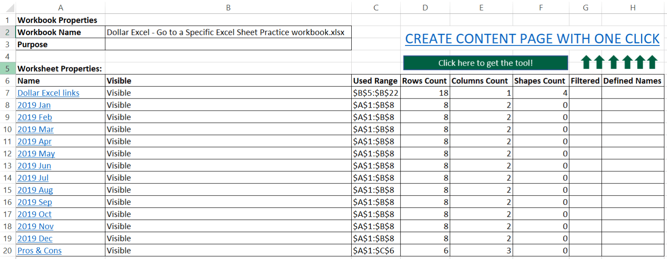Image resolution: width=667 pixels, height=259 pixels.
Task: Select the rows count cell showing 6
Action: (425, 251)
